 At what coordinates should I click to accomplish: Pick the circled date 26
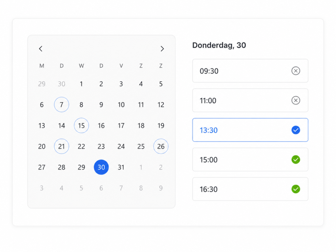(161, 146)
